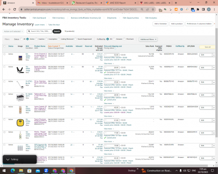Collapse the Talking overlay chevron

point(8,160)
